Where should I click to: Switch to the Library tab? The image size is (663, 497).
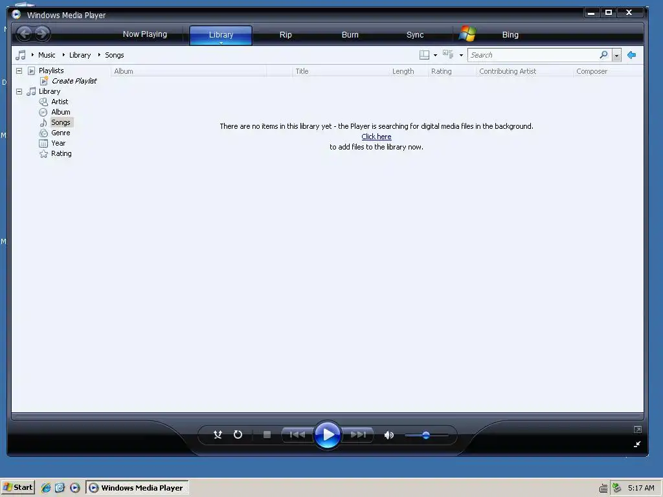pyautogui.click(x=221, y=35)
